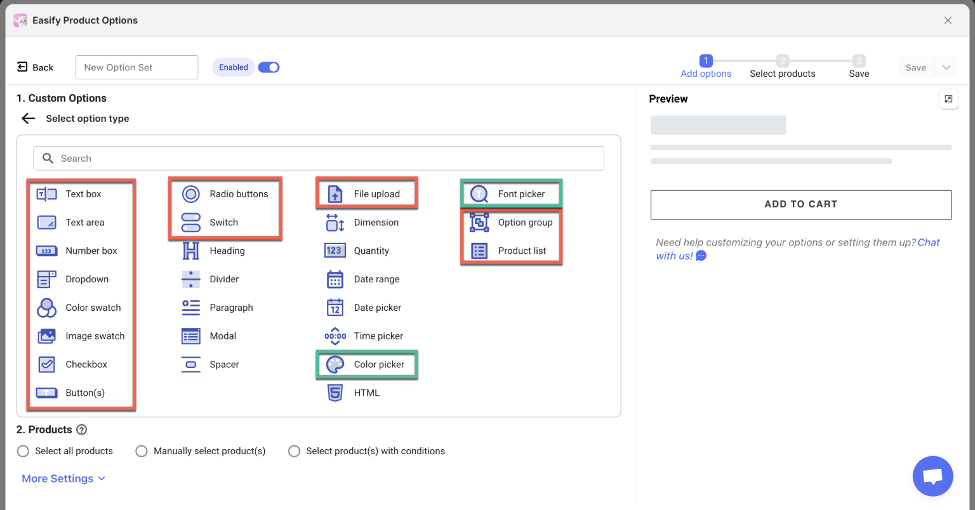
Task: Select the File upload option icon
Action: 335,194
